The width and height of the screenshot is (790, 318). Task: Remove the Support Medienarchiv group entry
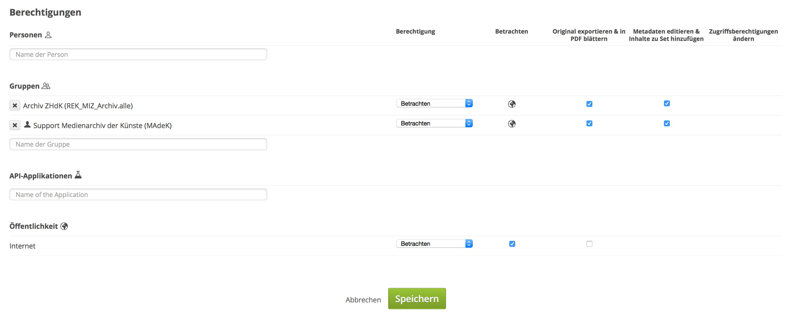click(x=15, y=125)
